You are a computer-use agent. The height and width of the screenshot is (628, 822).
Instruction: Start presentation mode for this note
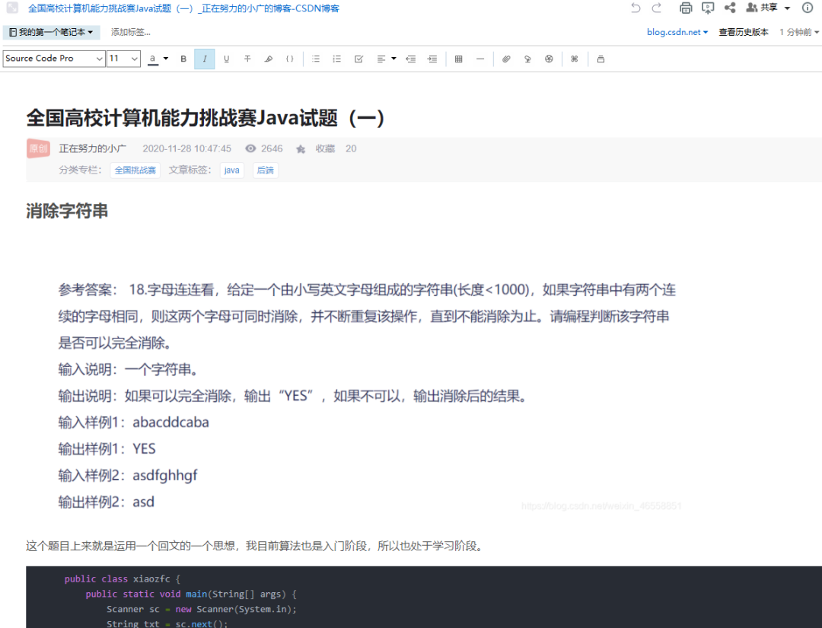coord(708,8)
